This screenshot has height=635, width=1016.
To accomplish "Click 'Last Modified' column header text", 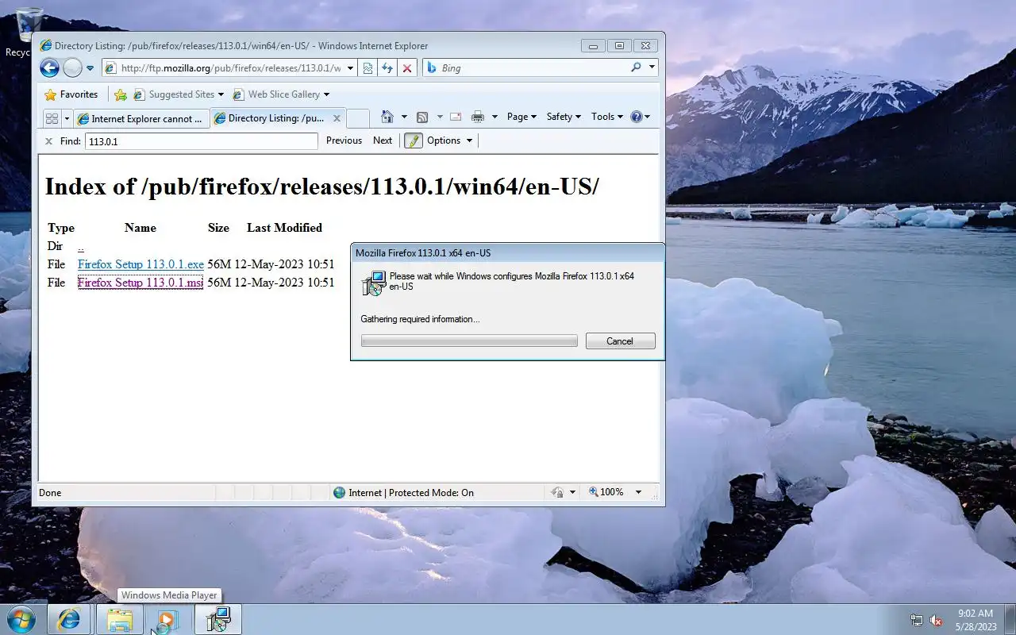I will (284, 228).
